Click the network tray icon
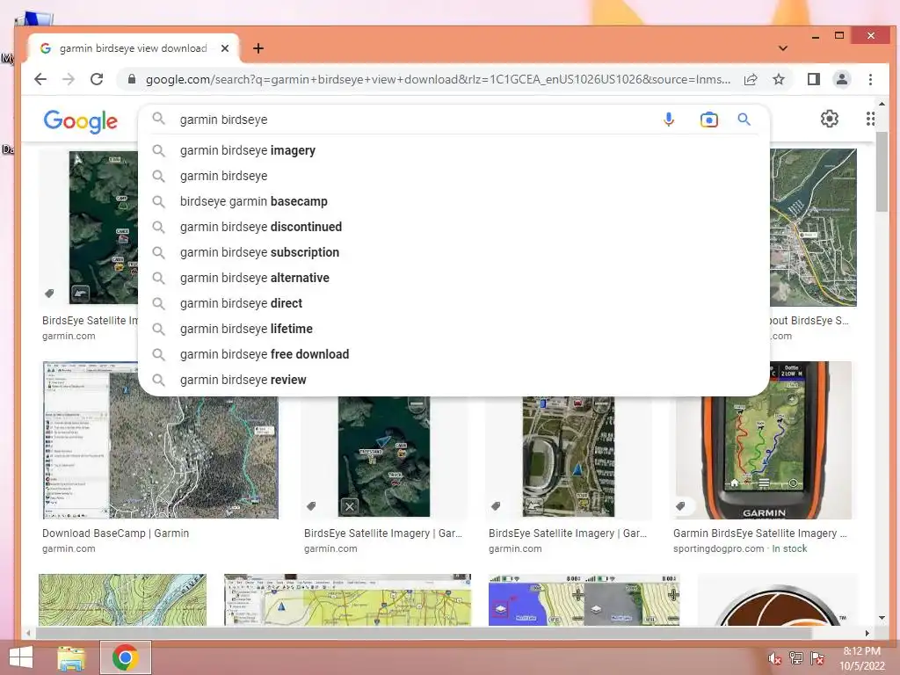Image resolution: width=900 pixels, height=675 pixels. coord(796,658)
